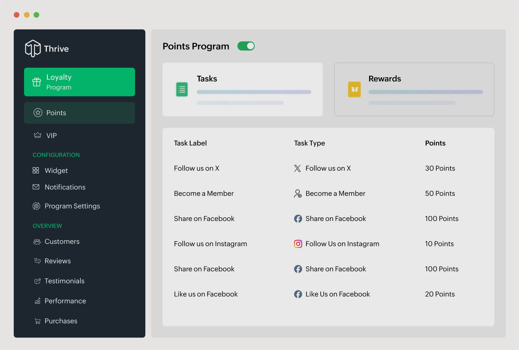519x350 pixels.
Task: Navigate to Performance
Action: (65, 301)
